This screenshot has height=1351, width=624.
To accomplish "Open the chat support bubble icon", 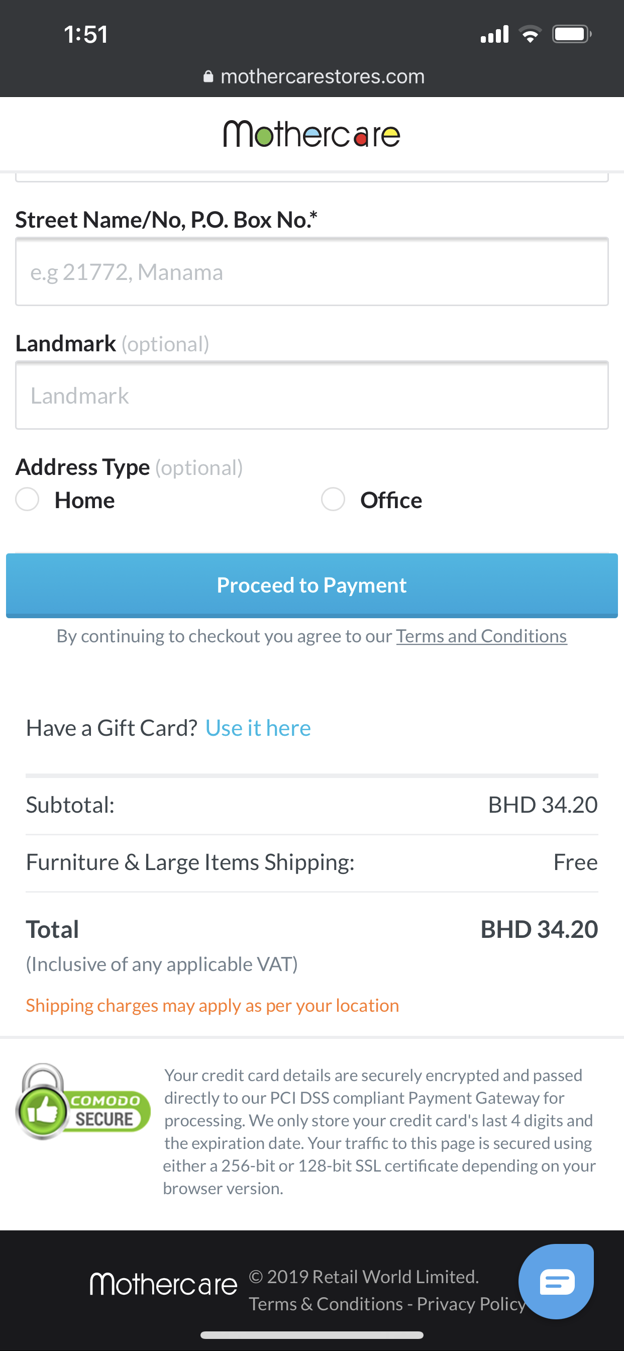I will [556, 1282].
